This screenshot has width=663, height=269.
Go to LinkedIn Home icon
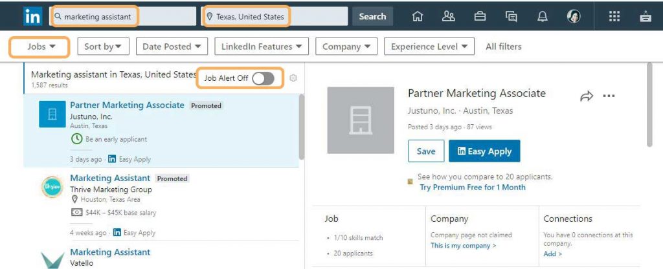(418, 16)
